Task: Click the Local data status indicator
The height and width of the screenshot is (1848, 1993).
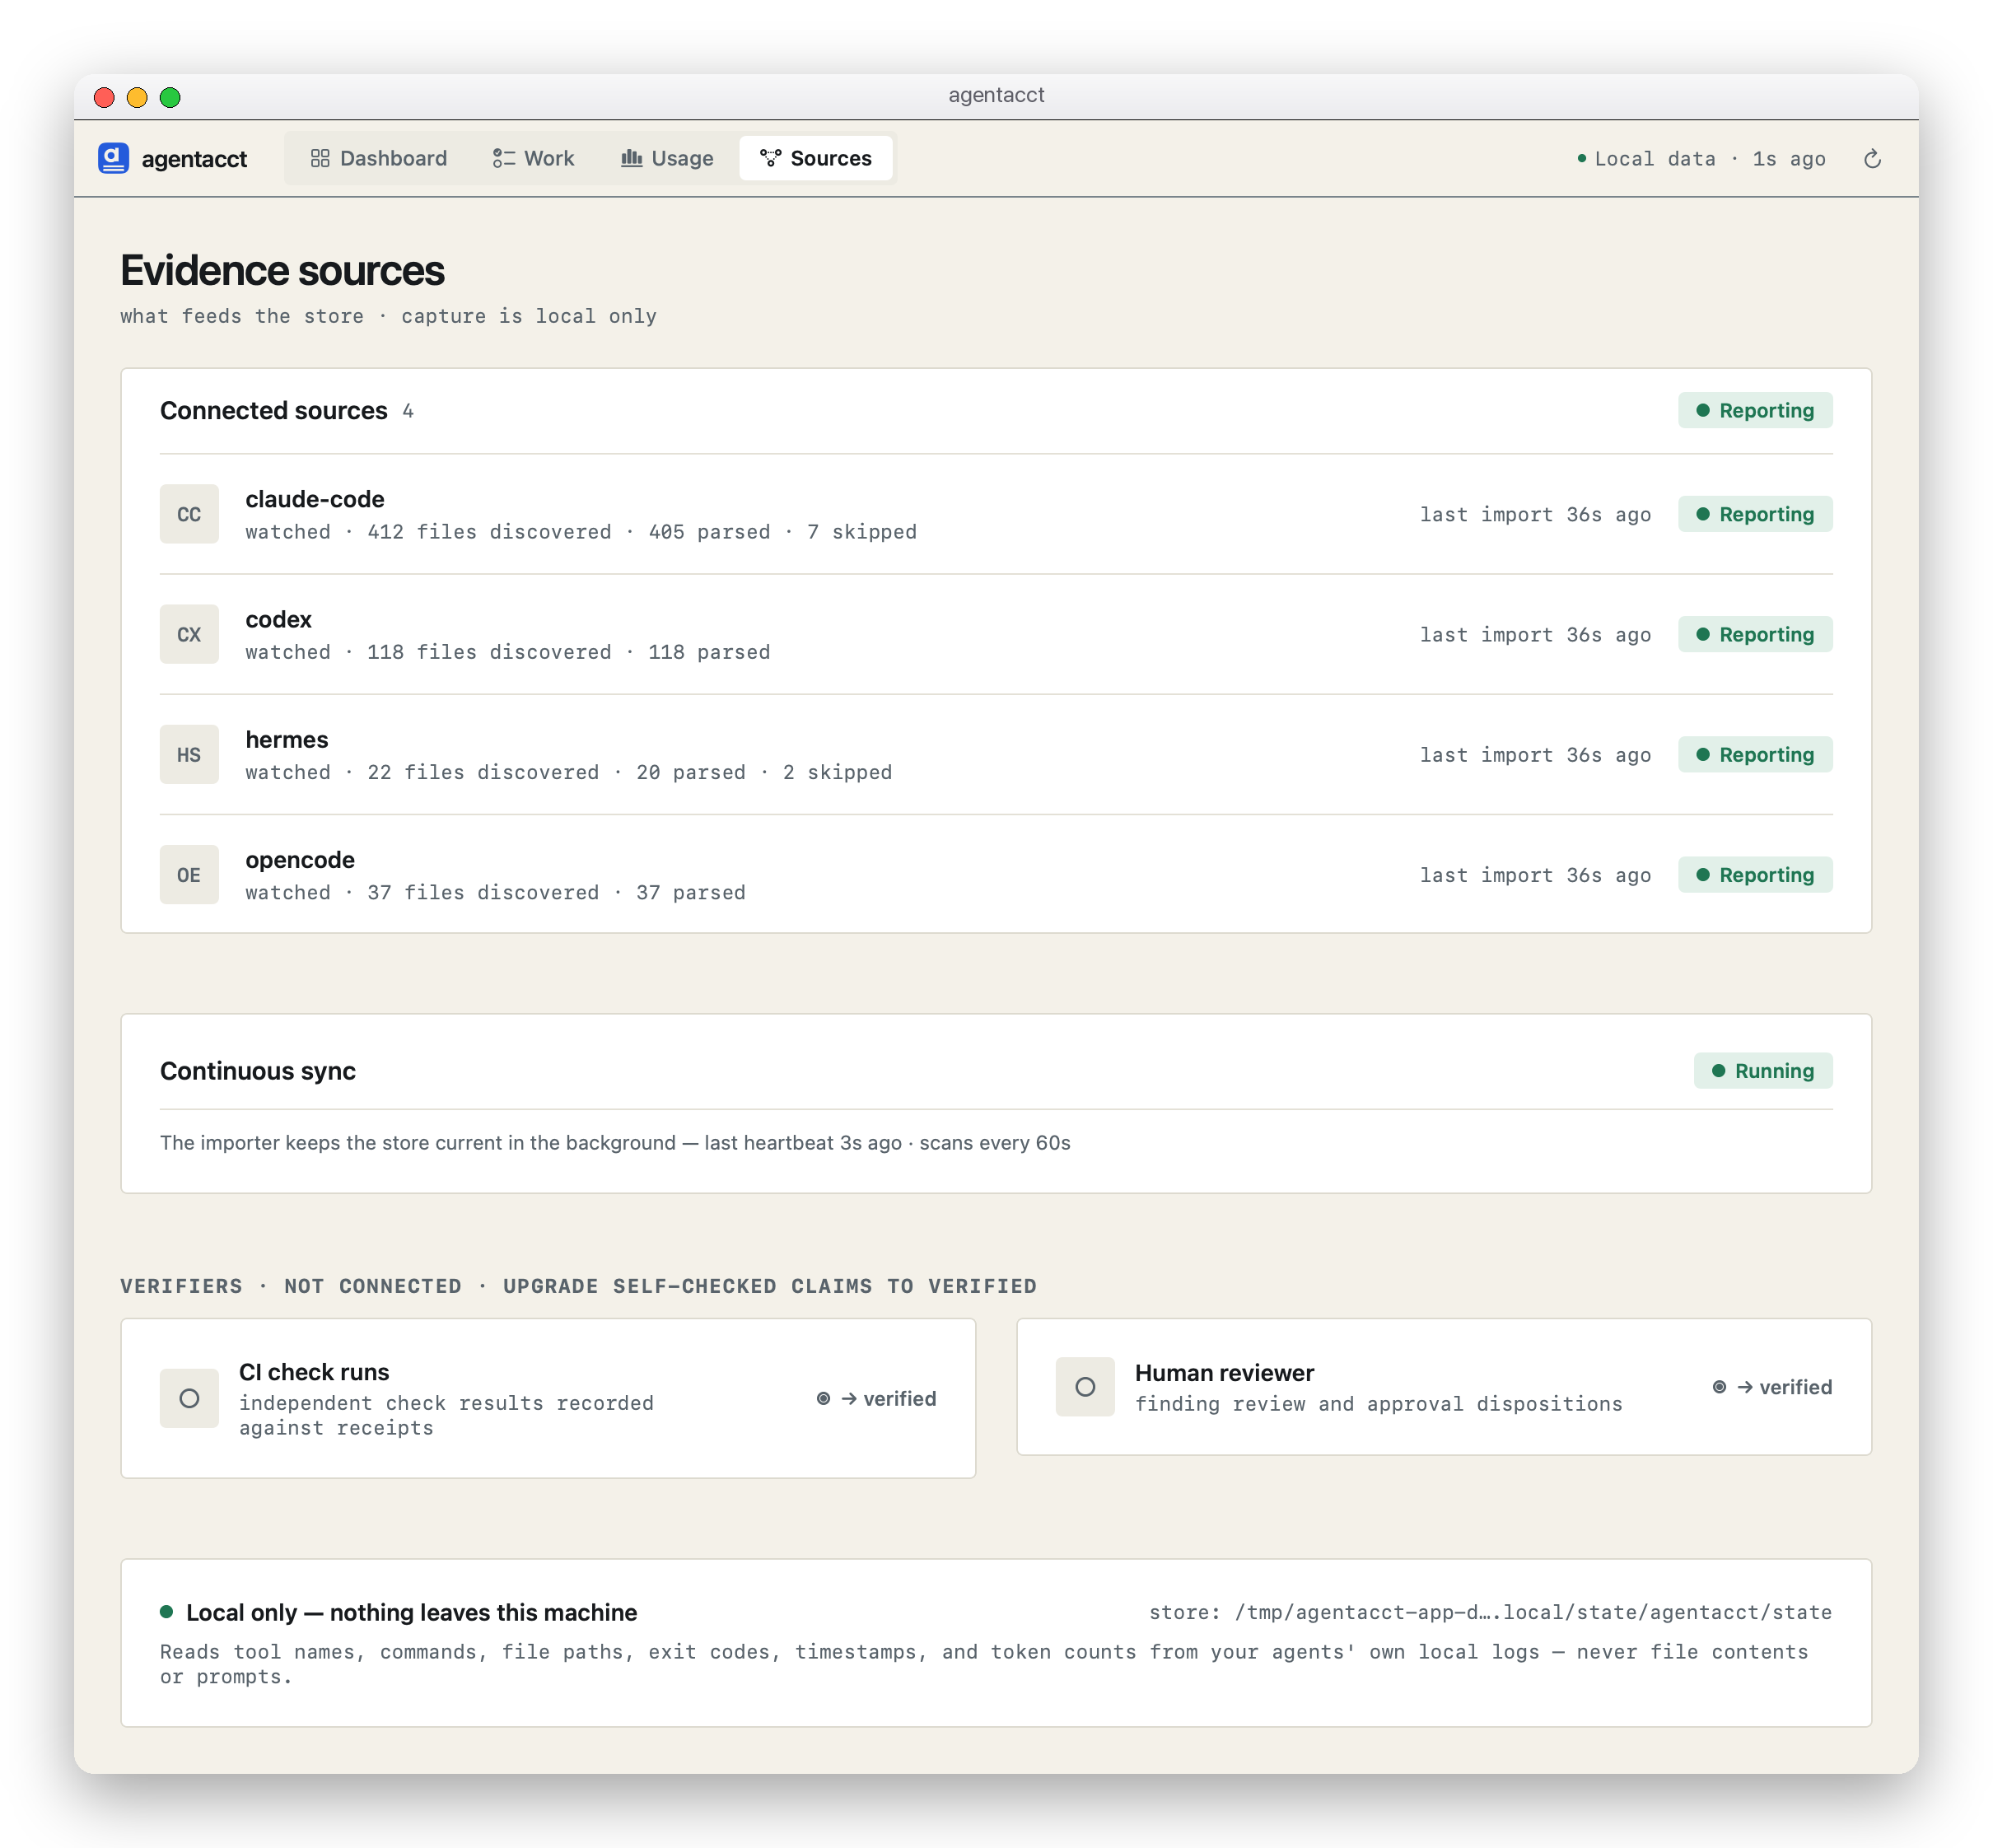Action: pos(1701,159)
